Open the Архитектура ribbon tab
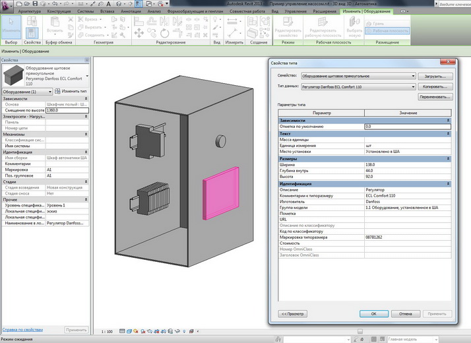Viewport: 471px width, 343px height. pos(30,11)
